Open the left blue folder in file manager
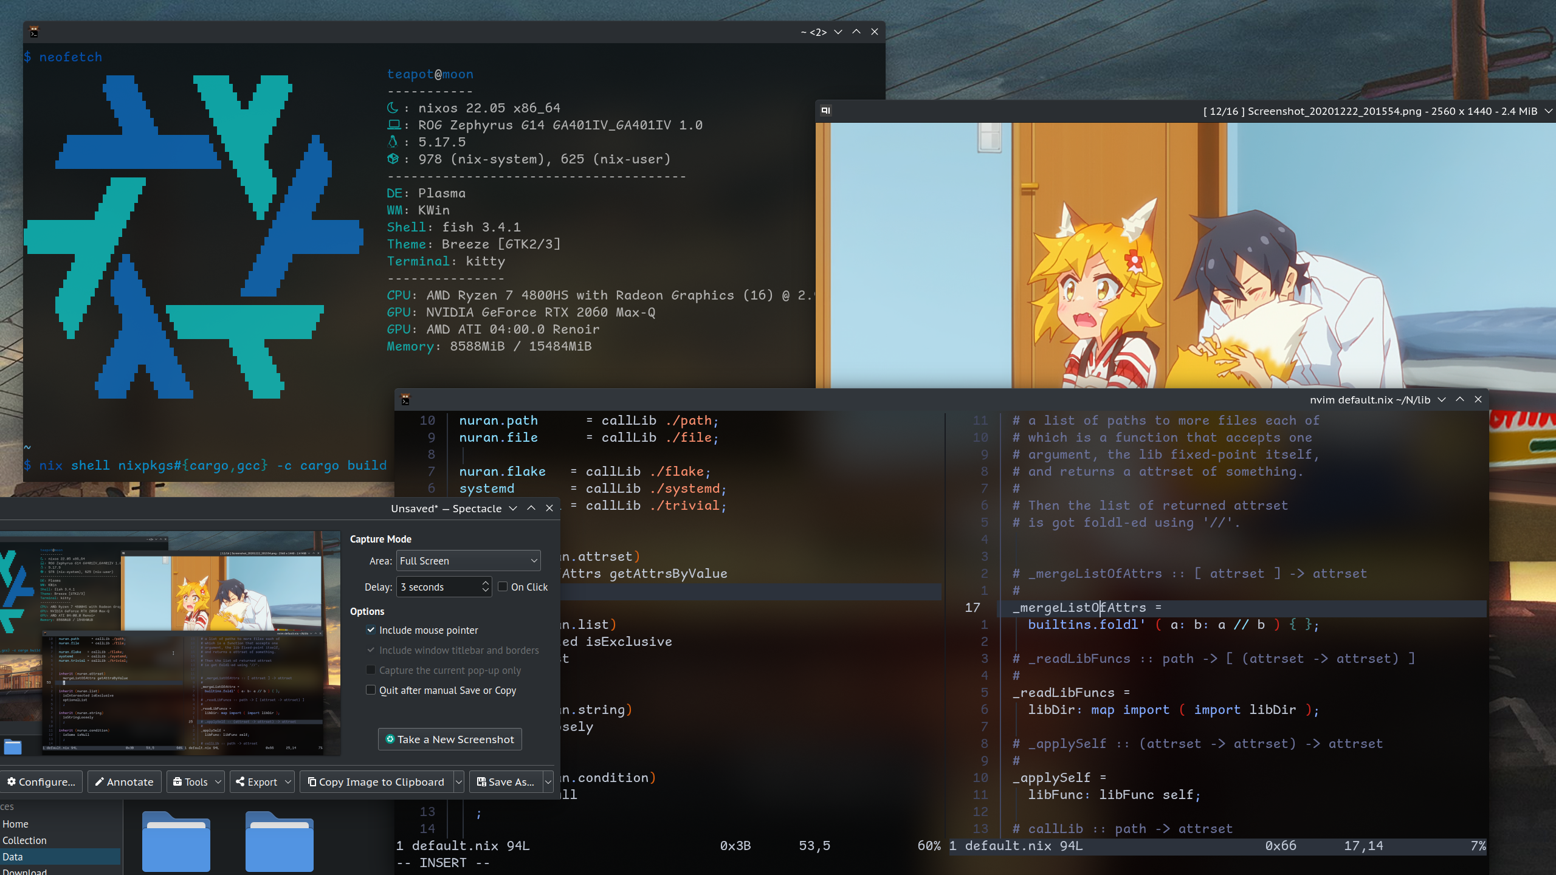The image size is (1556, 875). [176, 842]
